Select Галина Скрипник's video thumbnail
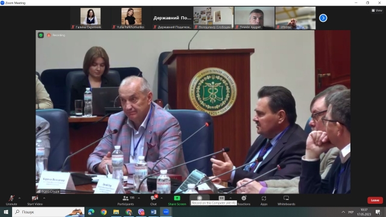Viewport: 386px width, 217px height. click(90, 18)
